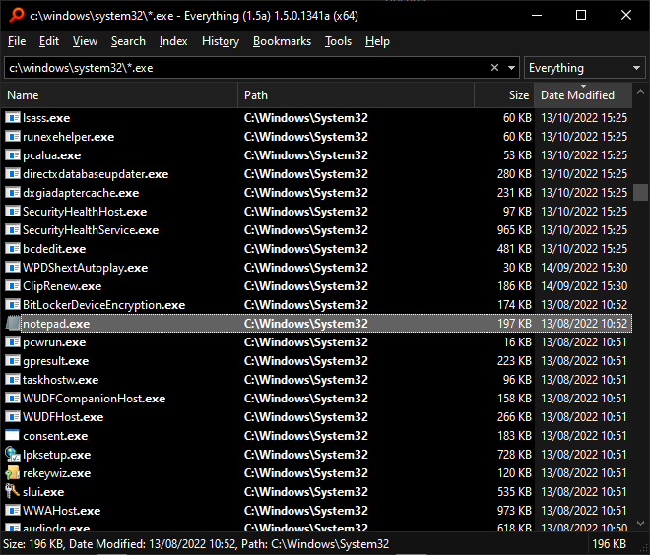Sort results by the Path column header
This screenshot has height=555, width=650.
click(357, 95)
